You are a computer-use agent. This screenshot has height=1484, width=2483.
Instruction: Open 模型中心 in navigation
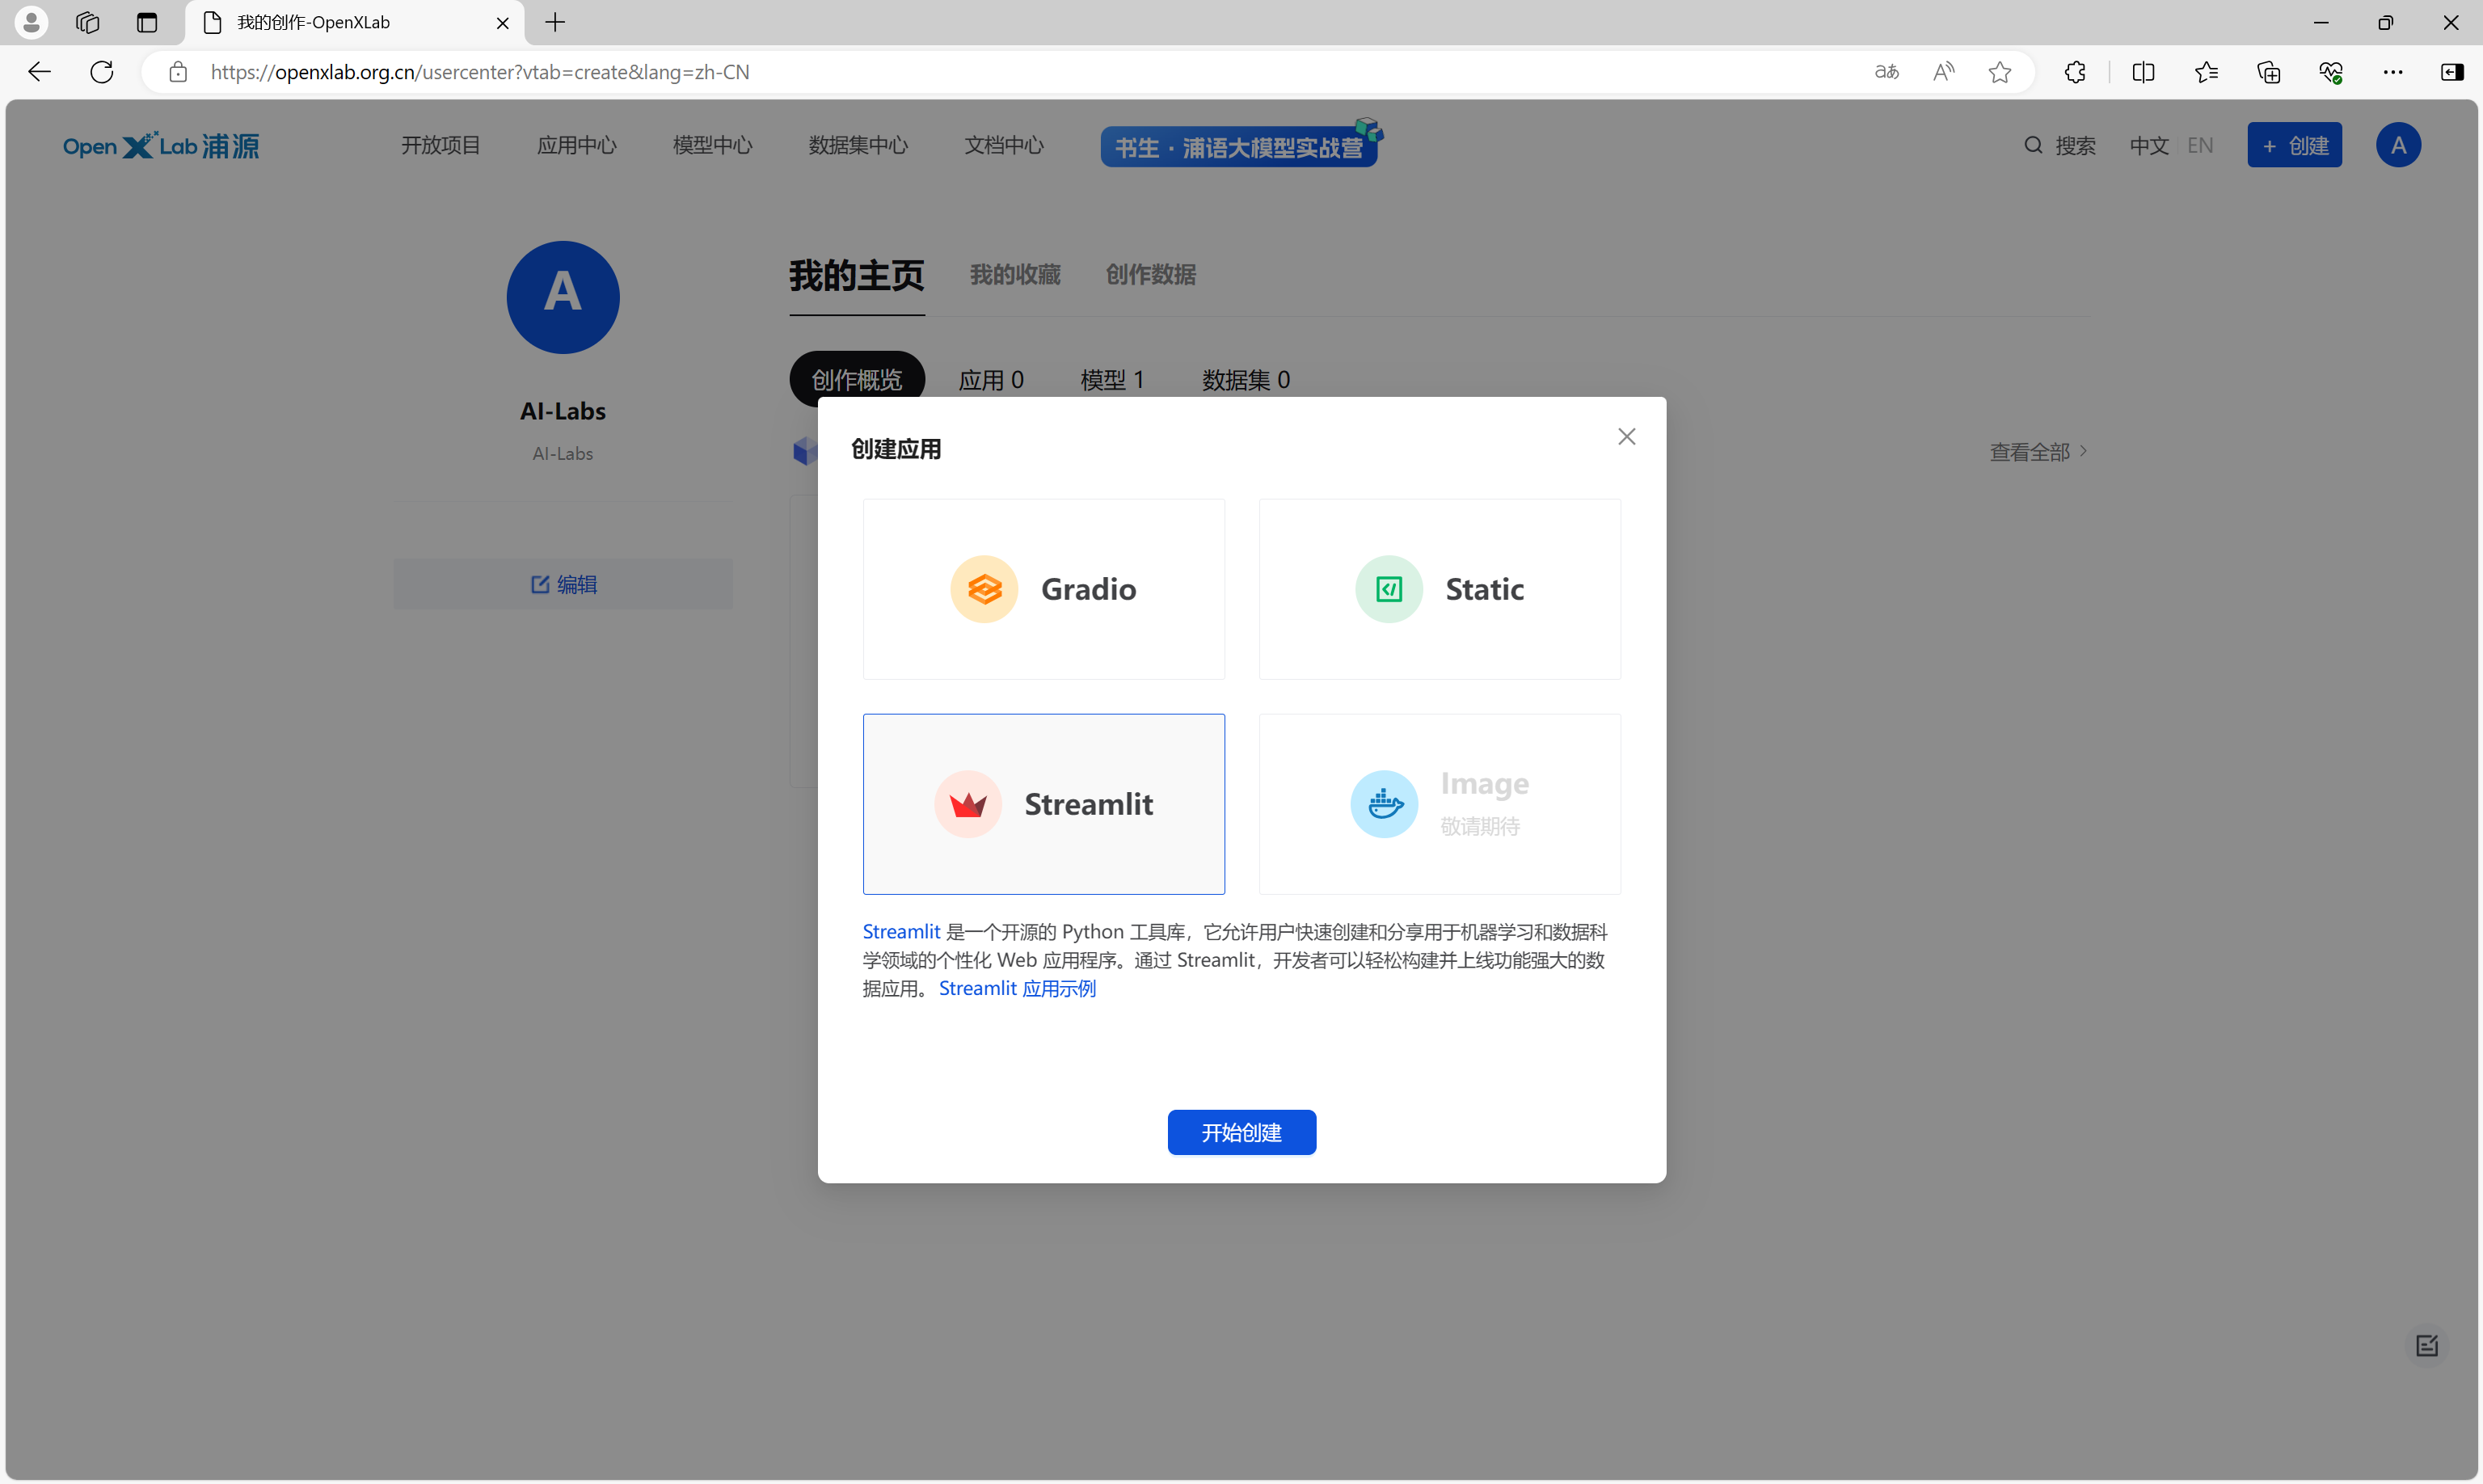point(712,146)
